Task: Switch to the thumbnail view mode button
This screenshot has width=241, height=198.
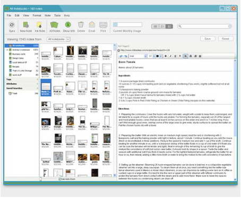Action: (x=169, y=26)
